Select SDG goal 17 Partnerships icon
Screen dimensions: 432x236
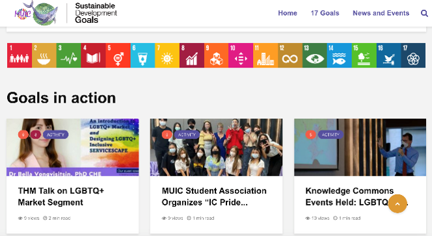pos(413,55)
